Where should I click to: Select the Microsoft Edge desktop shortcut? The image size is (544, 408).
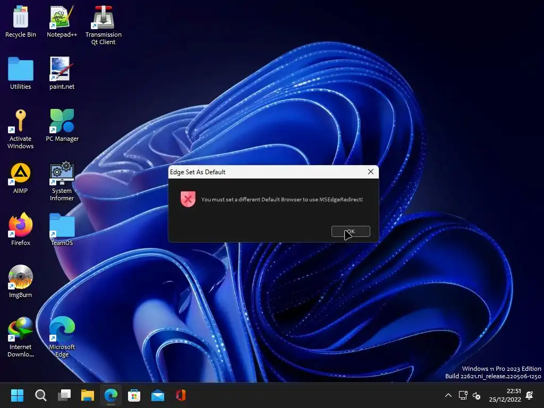click(62, 336)
